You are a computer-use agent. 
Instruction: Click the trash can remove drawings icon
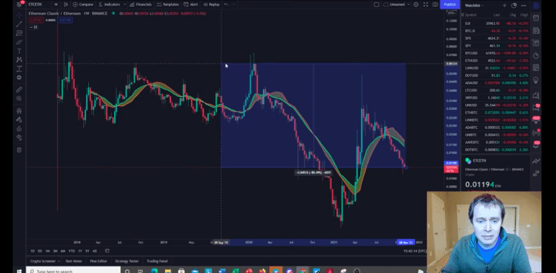point(19,150)
